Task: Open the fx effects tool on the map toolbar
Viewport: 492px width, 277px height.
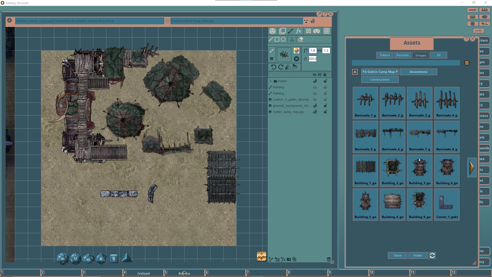Action: [299, 31]
